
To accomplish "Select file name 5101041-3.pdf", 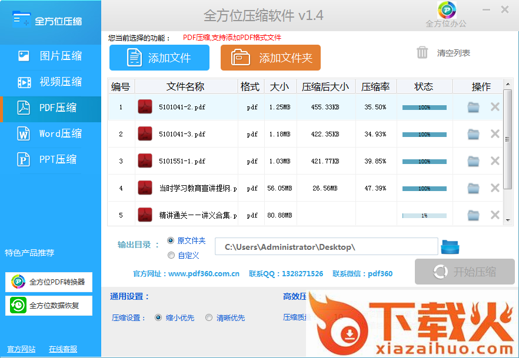I will [x=182, y=134].
